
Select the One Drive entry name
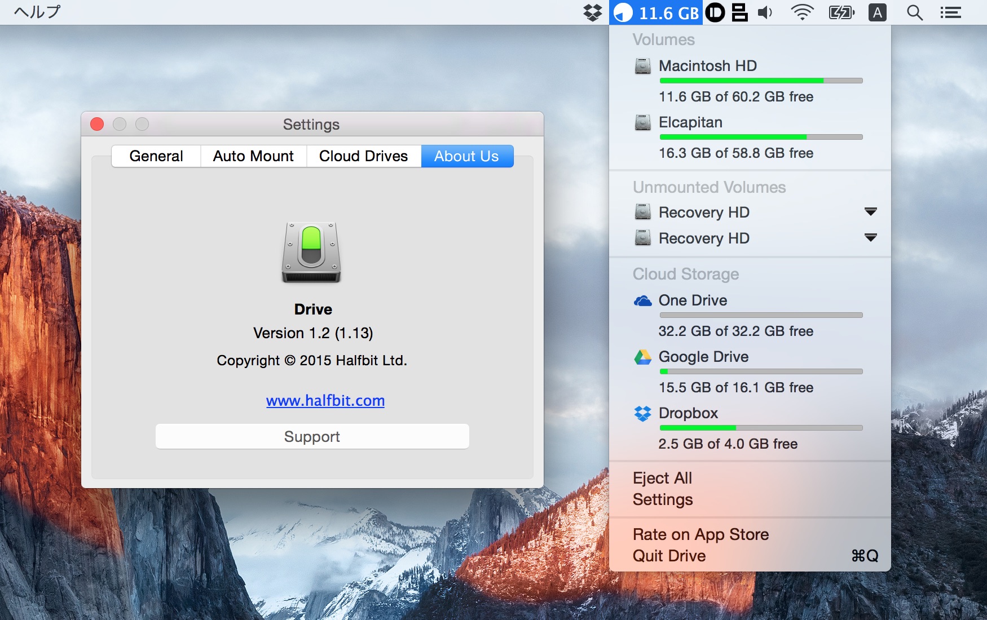click(693, 300)
